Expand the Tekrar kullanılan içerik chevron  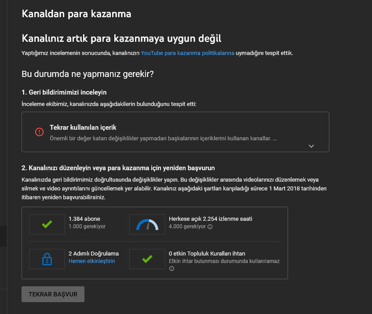[x=311, y=146]
